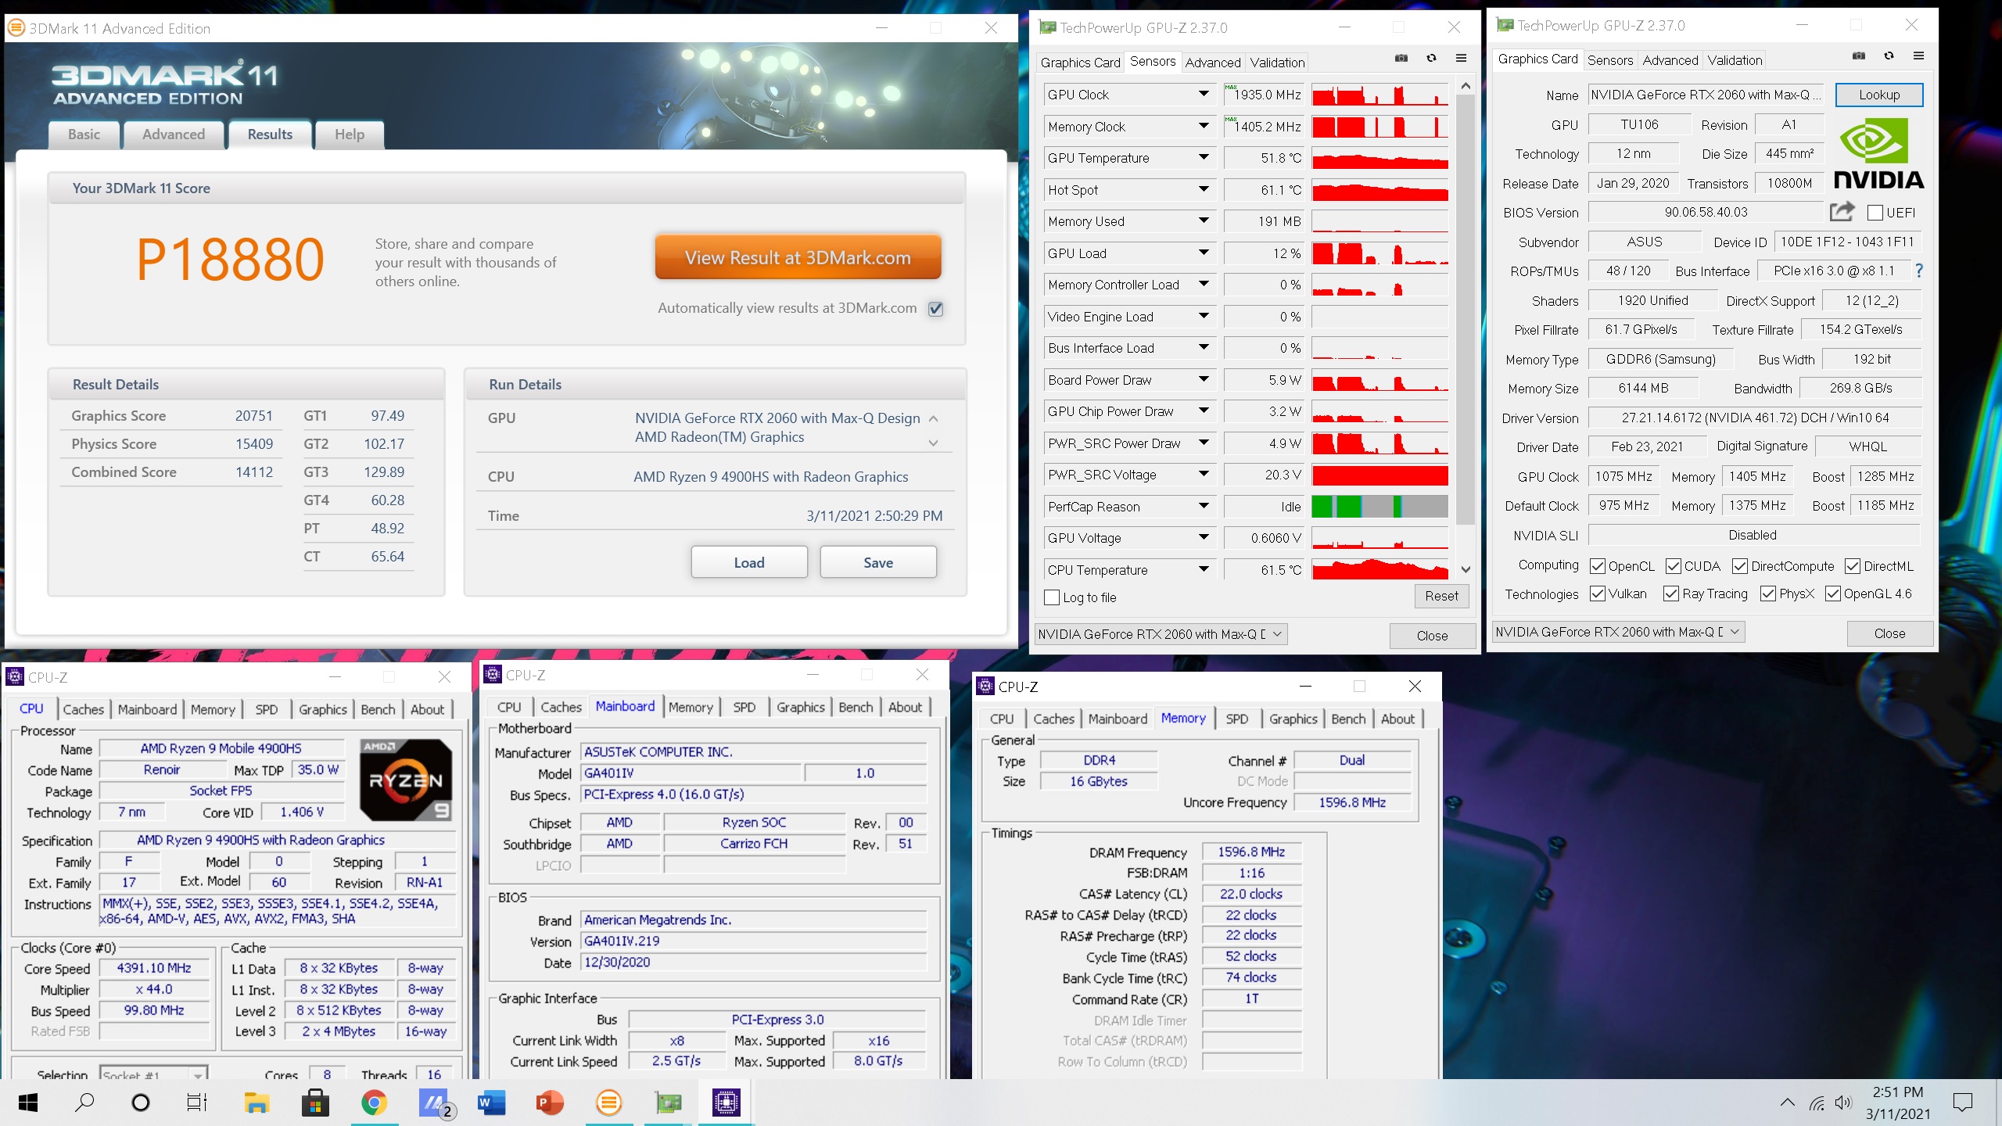Click the NVIDIA logo in GPU-Z

pos(1878,153)
